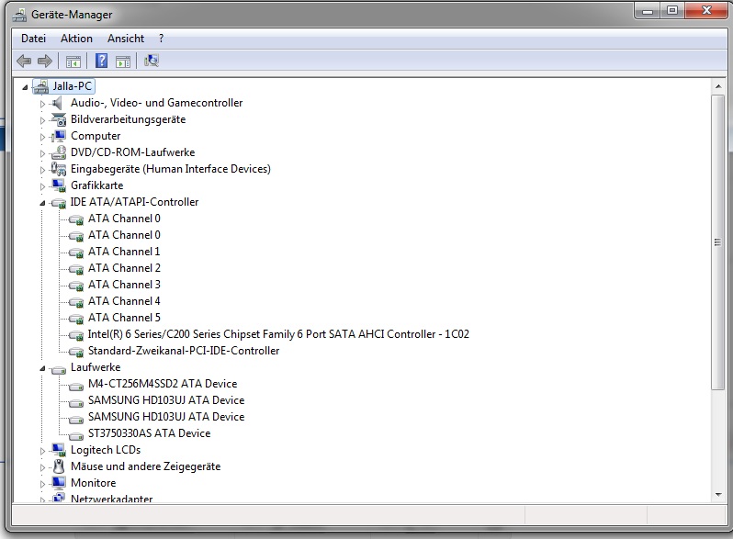Select the ATA Channel 5 entry

(x=124, y=318)
